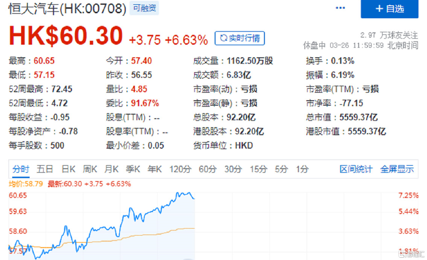Switch to the 五日 chart tab

point(45,169)
